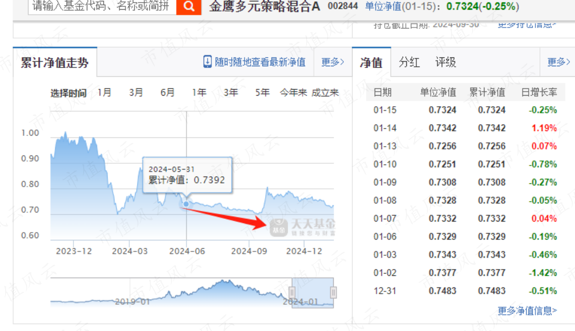Select the 累计净值走势 tab
Image resolution: width=575 pixels, height=331 pixels.
[x=55, y=63]
